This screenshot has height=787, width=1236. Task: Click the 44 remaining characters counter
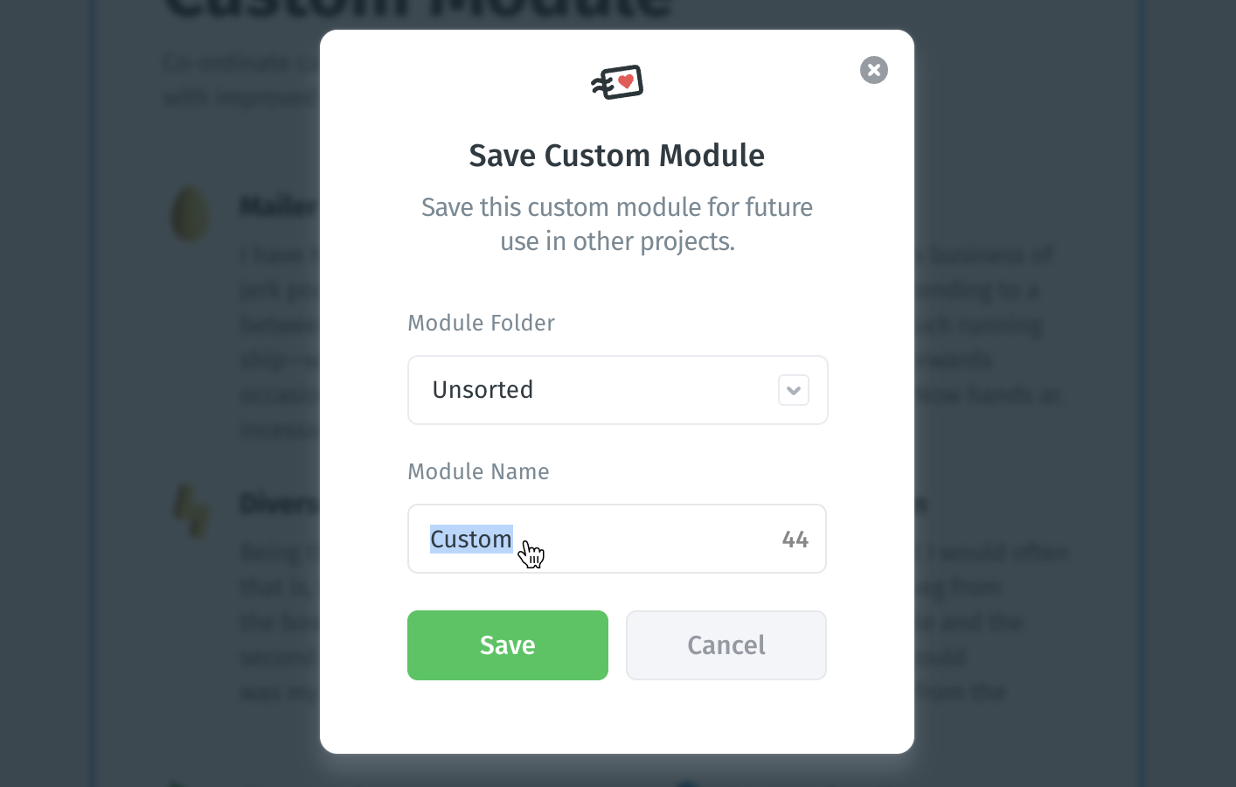(x=795, y=540)
